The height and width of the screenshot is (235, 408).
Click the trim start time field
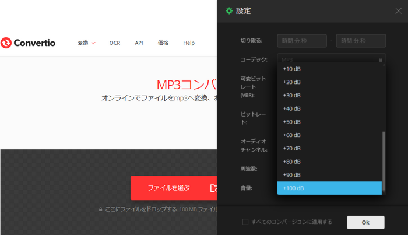coord(301,40)
